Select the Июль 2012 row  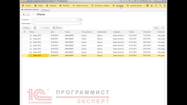point(93,42)
